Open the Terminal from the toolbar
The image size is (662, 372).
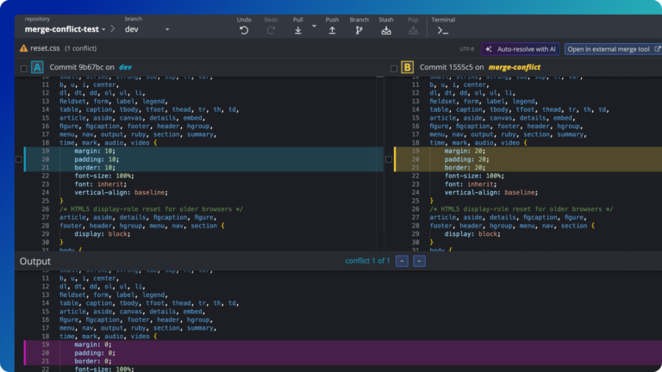point(442,30)
